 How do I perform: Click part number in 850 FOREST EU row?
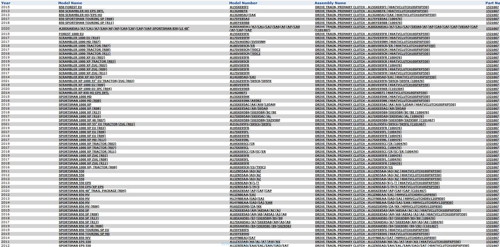coord(492,7)
